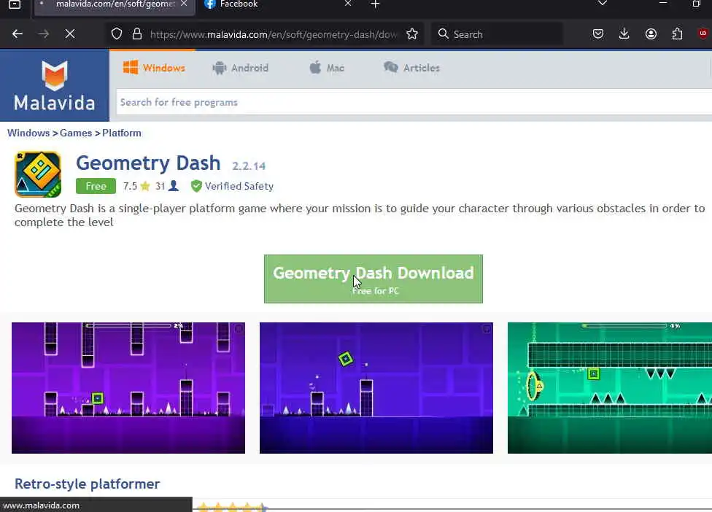Open the green level gameplay screenshot
712x512 pixels.
(x=609, y=387)
